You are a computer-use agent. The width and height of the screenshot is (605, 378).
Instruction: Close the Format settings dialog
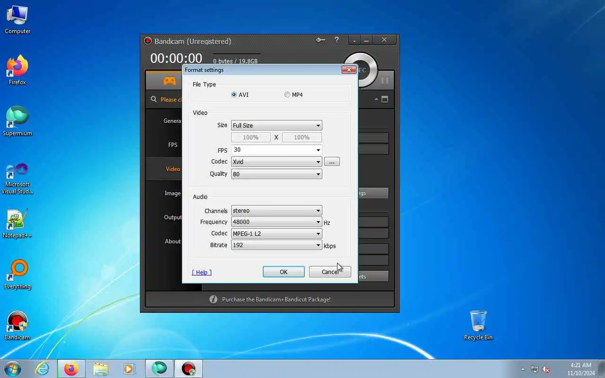point(349,70)
